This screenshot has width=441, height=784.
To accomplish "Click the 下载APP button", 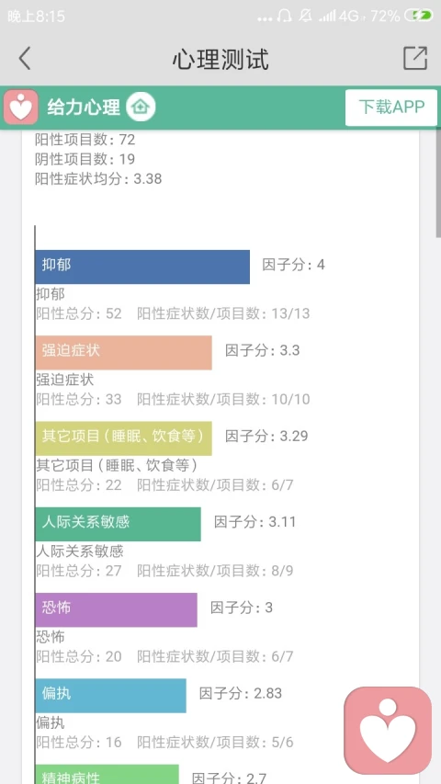I will coord(391,107).
